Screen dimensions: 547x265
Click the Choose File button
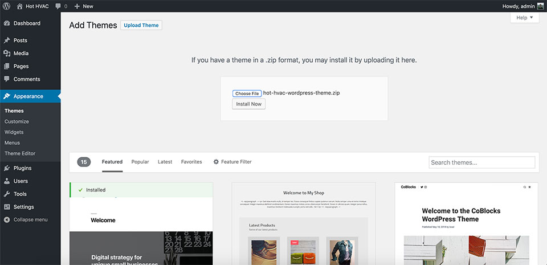click(x=247, y=93)
